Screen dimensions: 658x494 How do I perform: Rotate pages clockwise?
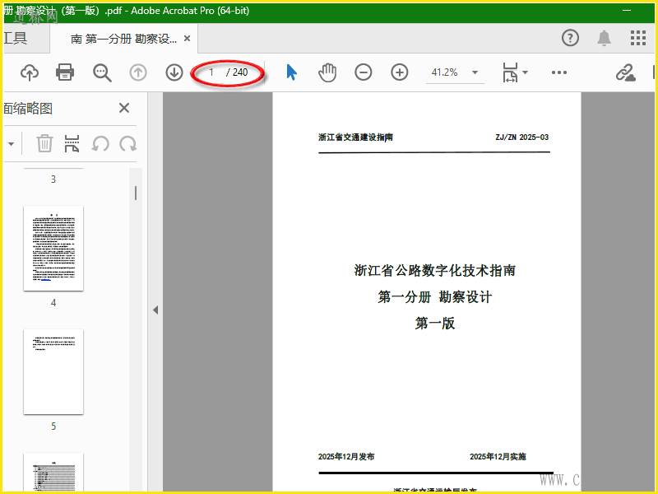[128, 143]
